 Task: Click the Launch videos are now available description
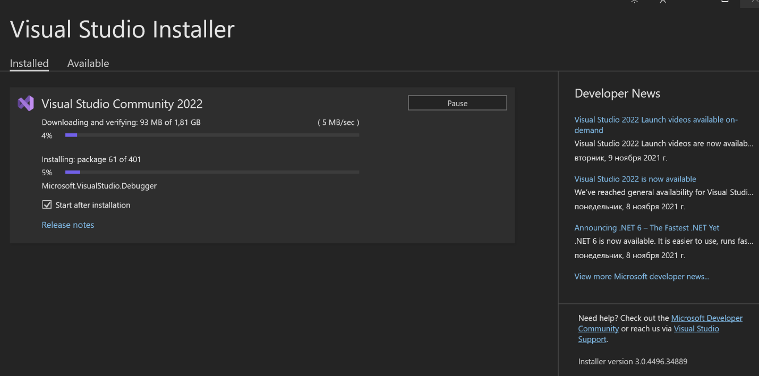pyautogui.click(x=663, y=143)
